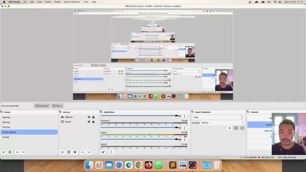Remove the selected scene with the Scenes trash icon
The height and width of the screenshot is (172, 306).
tap(10, 152)
